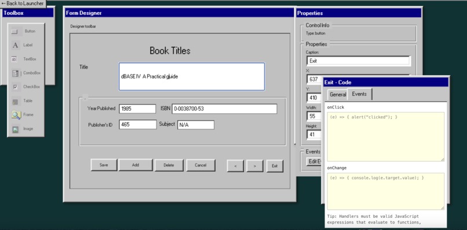Screen dimensions: 467x230
Task: Click the Caption field containing Exit
Action: 358,61
